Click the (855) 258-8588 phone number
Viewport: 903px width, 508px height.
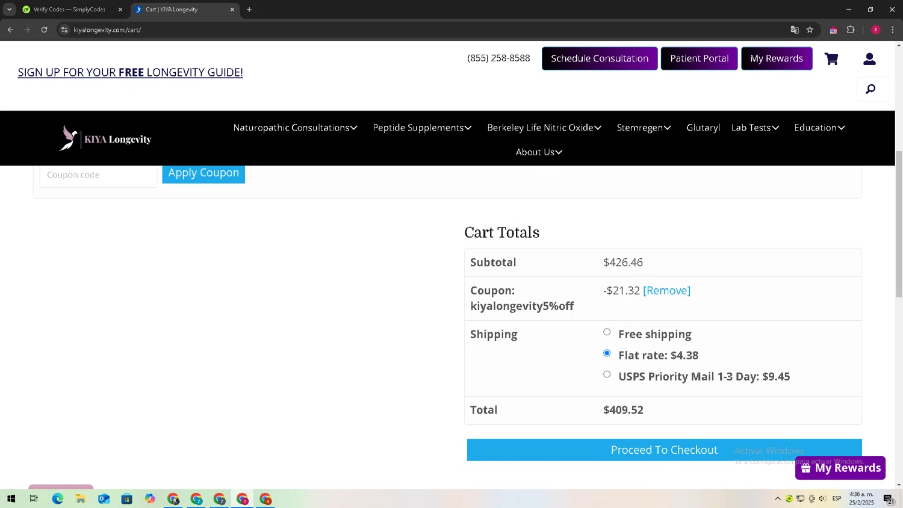pyautogui.click(x=498, y=58)
